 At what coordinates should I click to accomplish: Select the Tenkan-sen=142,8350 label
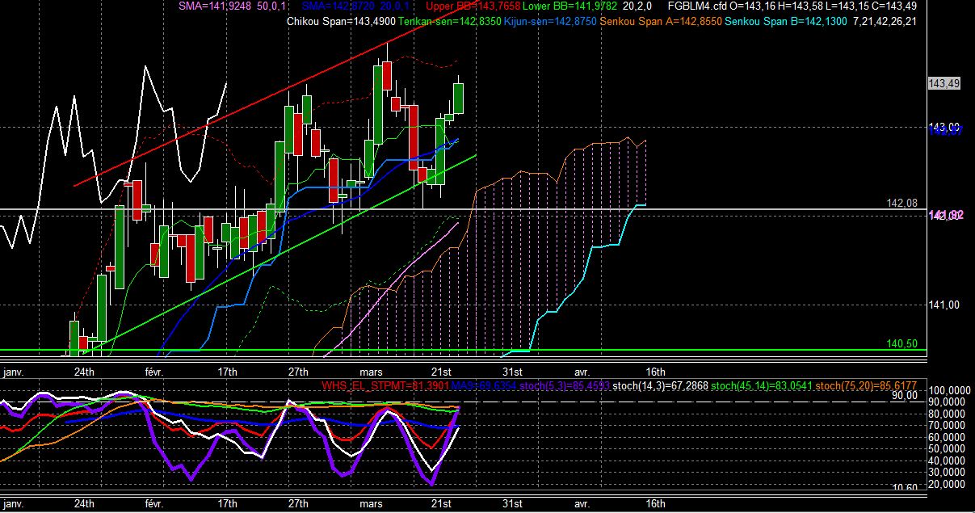(x=449, y=21)
